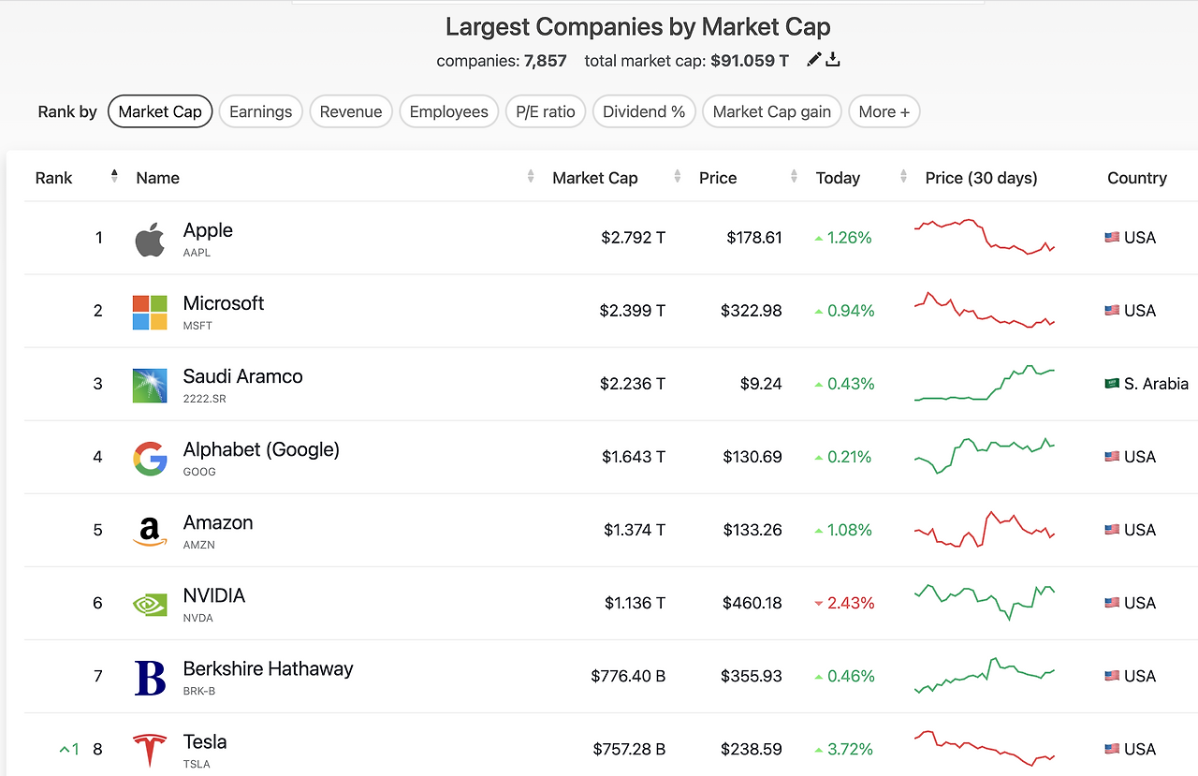Click the pencil edit icon
The height and width of the screenshot is (776, 1198).
pos(813,60)
